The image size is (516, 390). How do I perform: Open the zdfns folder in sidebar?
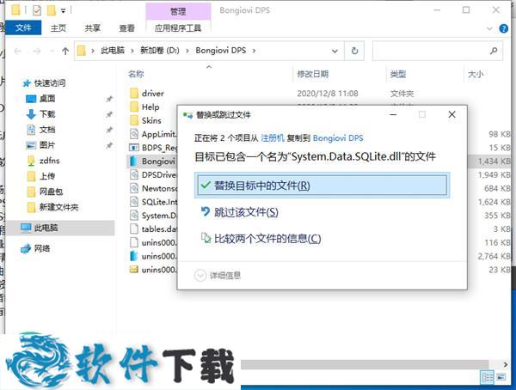coord(49,161)
